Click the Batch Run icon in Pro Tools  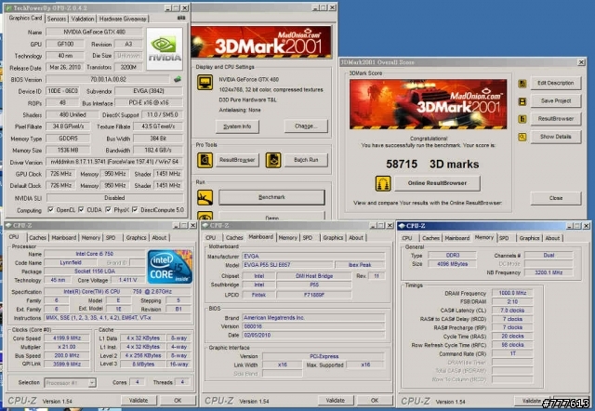coord(273,160)
